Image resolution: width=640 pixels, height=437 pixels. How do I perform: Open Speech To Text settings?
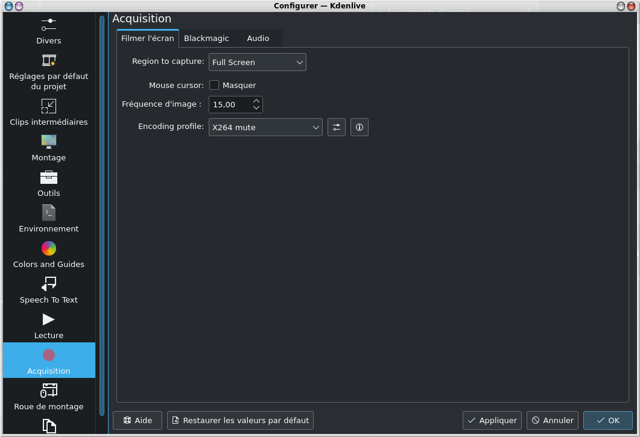point(49,290)
